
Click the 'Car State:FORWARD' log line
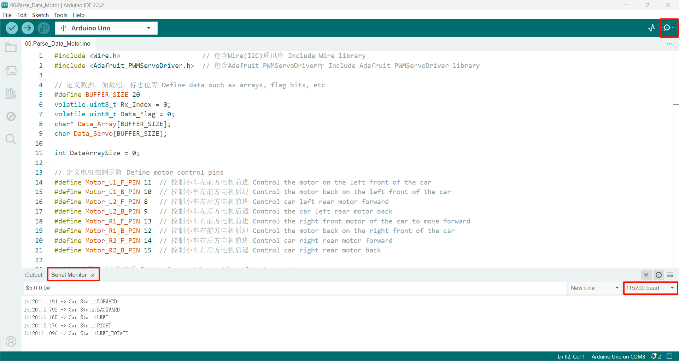[x=70, y=302]
